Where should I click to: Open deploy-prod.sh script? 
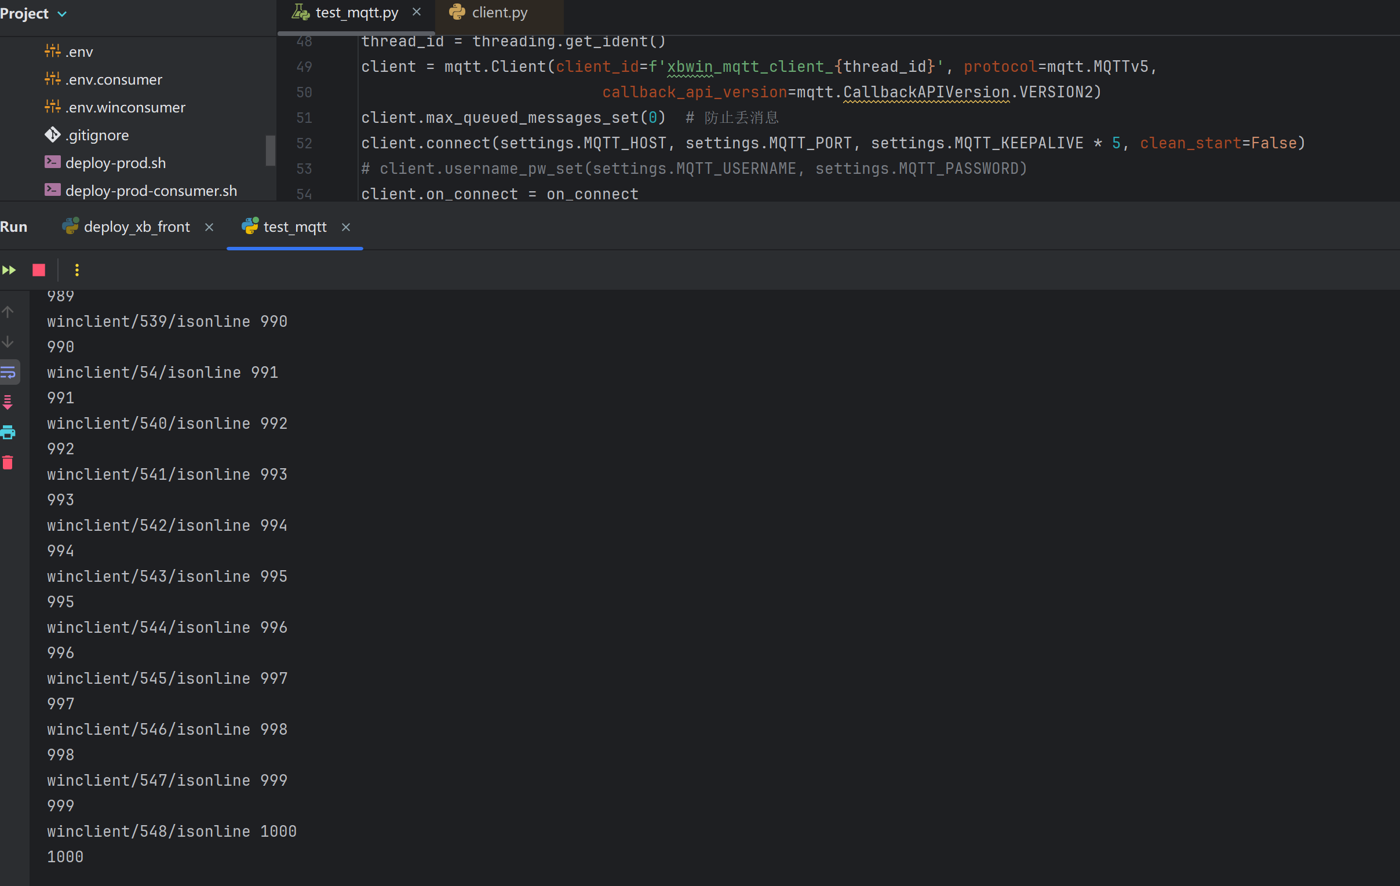coord(116,163)
